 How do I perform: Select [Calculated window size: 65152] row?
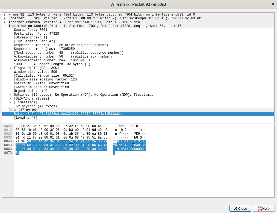click(x=138, y=76)
